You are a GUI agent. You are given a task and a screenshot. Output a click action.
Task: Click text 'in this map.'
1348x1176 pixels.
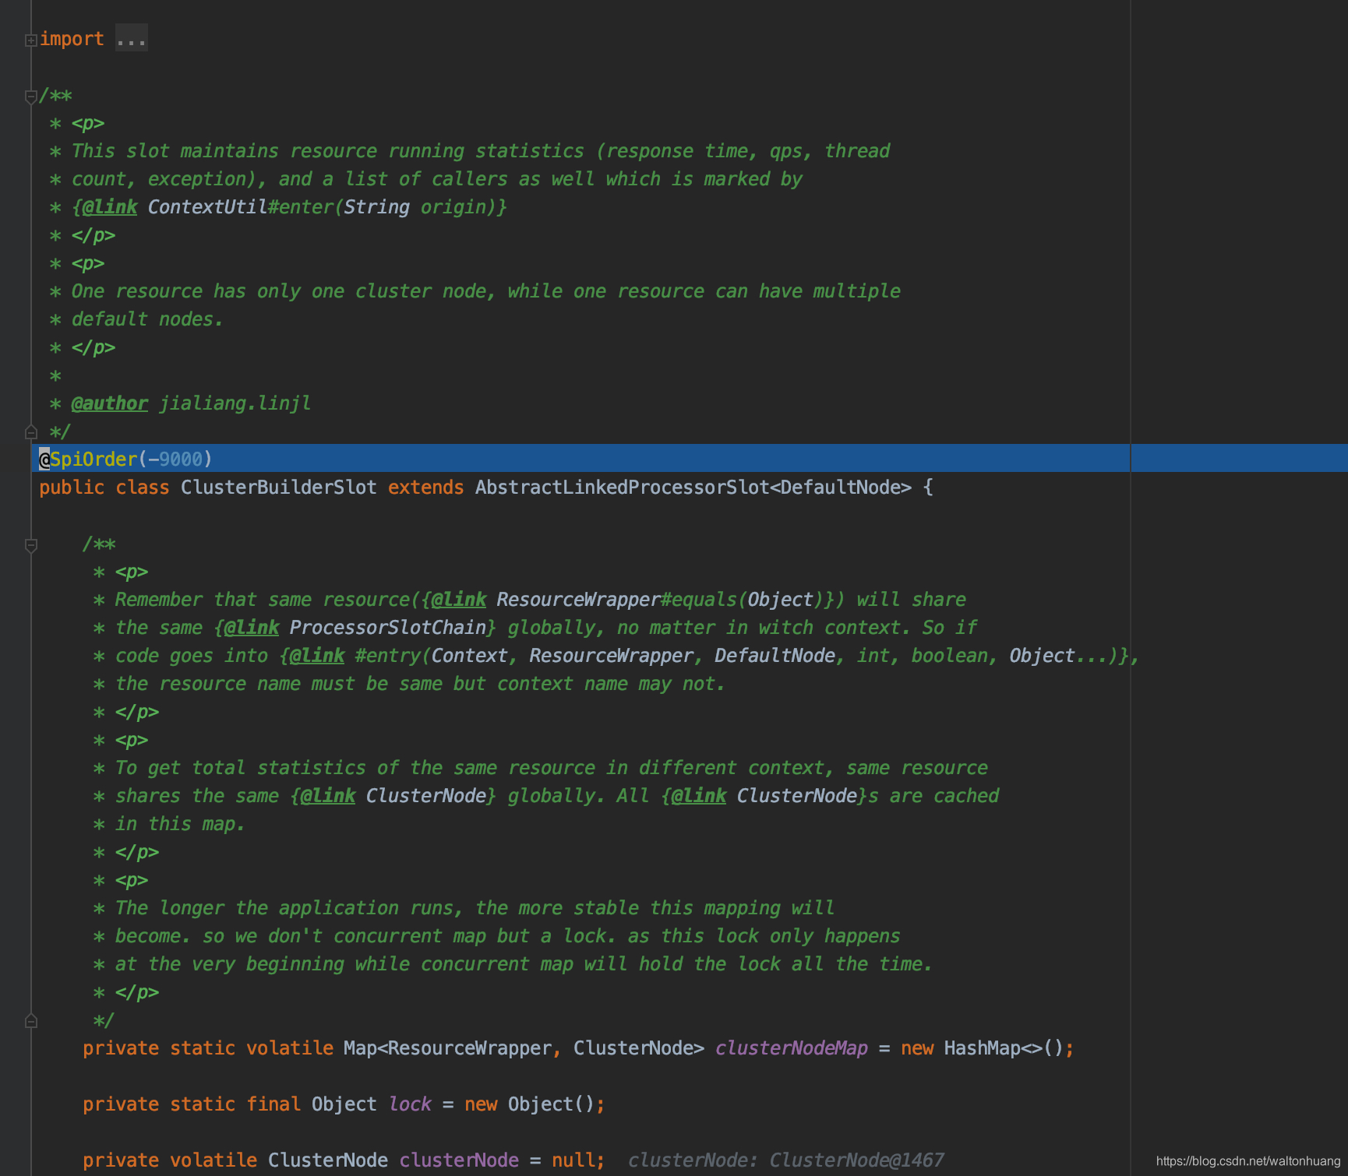pos(180,824)
